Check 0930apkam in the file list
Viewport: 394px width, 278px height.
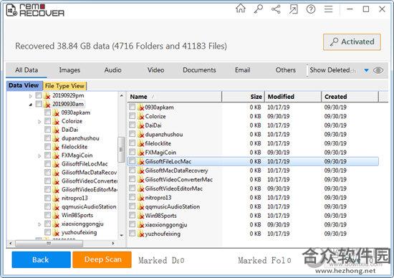coord(133,107)
